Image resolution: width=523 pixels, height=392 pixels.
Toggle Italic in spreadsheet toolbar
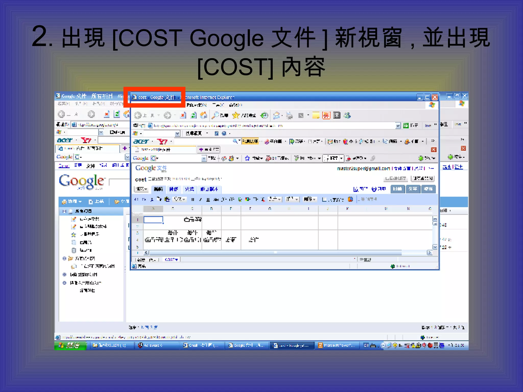click(200, 199)
